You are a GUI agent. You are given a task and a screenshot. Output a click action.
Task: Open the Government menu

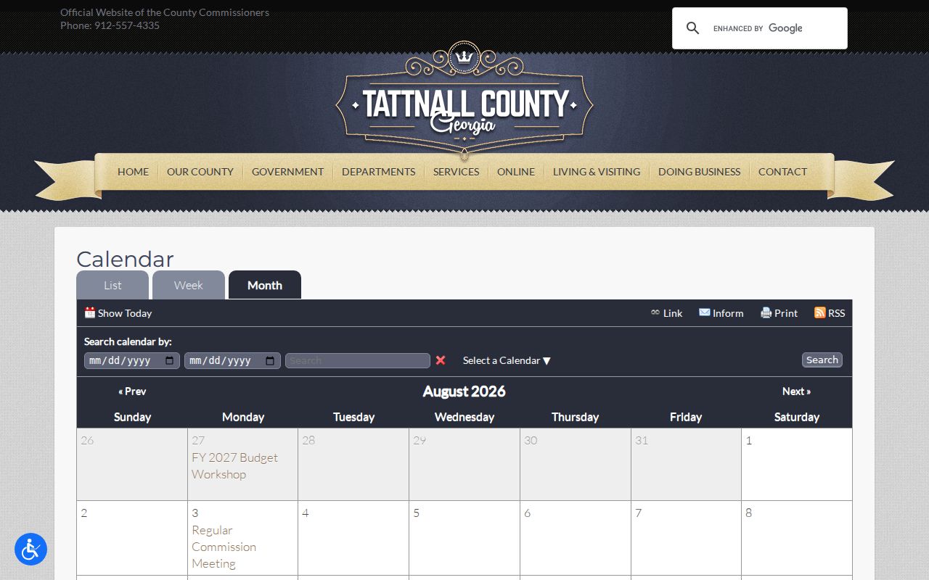tap(287, 172)
